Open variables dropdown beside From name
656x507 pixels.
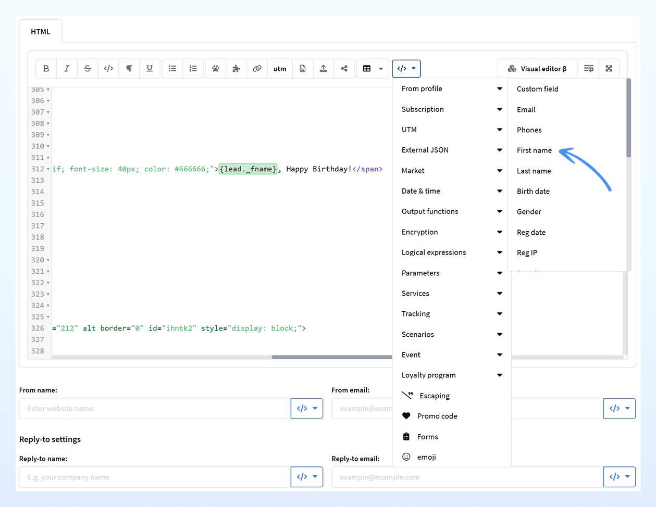pos(307,409)
